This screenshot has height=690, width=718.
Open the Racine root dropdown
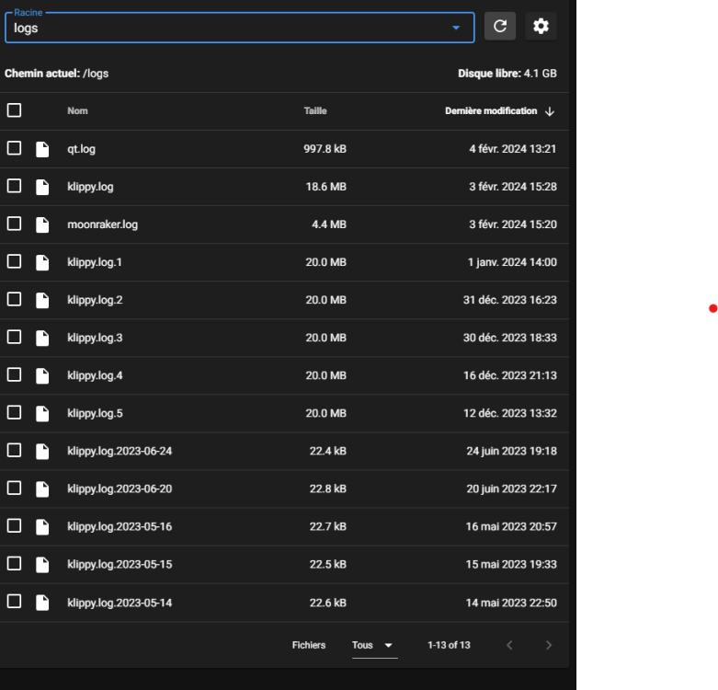click(x=239, y=28)
